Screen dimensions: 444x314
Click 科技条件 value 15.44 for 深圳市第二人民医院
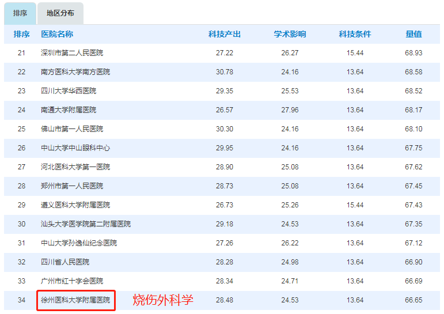pyautogui.click(x=355, y=53)
